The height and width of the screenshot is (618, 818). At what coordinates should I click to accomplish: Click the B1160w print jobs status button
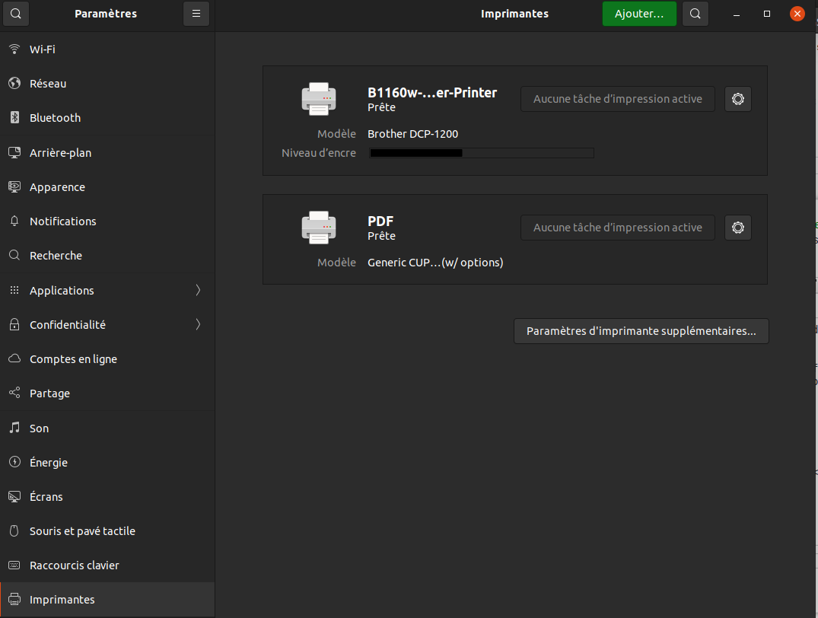point(617,99)
